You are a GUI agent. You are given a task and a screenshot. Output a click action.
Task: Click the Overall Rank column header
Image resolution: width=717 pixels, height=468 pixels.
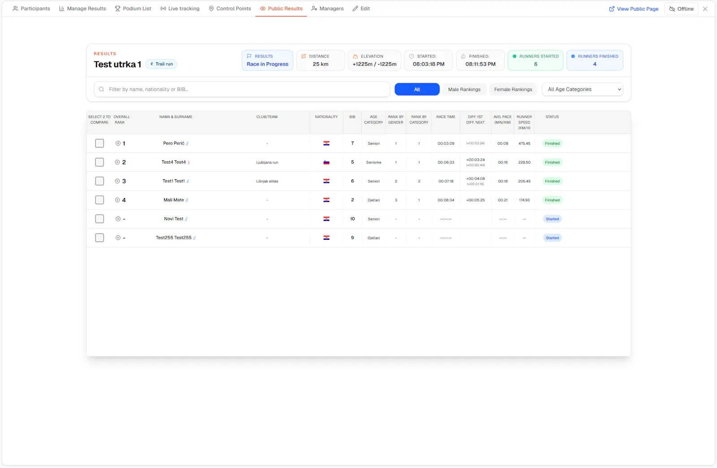click(x=121, y=120)
